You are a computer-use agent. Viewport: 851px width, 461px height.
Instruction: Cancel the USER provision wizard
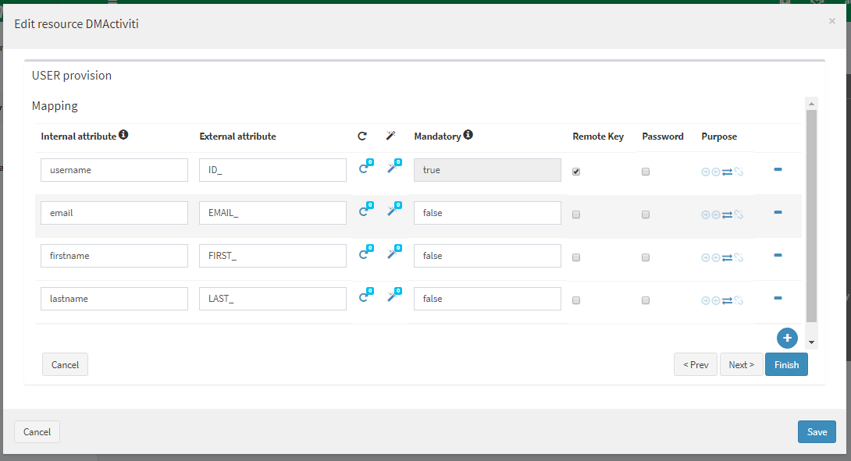65,364
